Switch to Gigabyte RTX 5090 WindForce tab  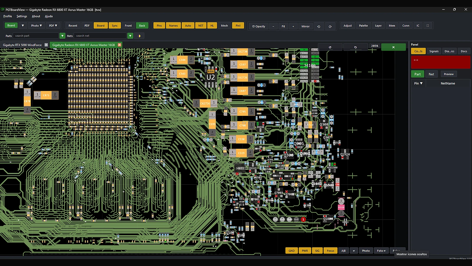[x=22, y=45]
